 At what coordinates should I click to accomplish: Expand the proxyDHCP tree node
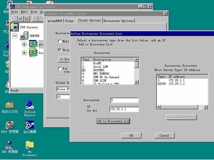[x=24, y=44]
